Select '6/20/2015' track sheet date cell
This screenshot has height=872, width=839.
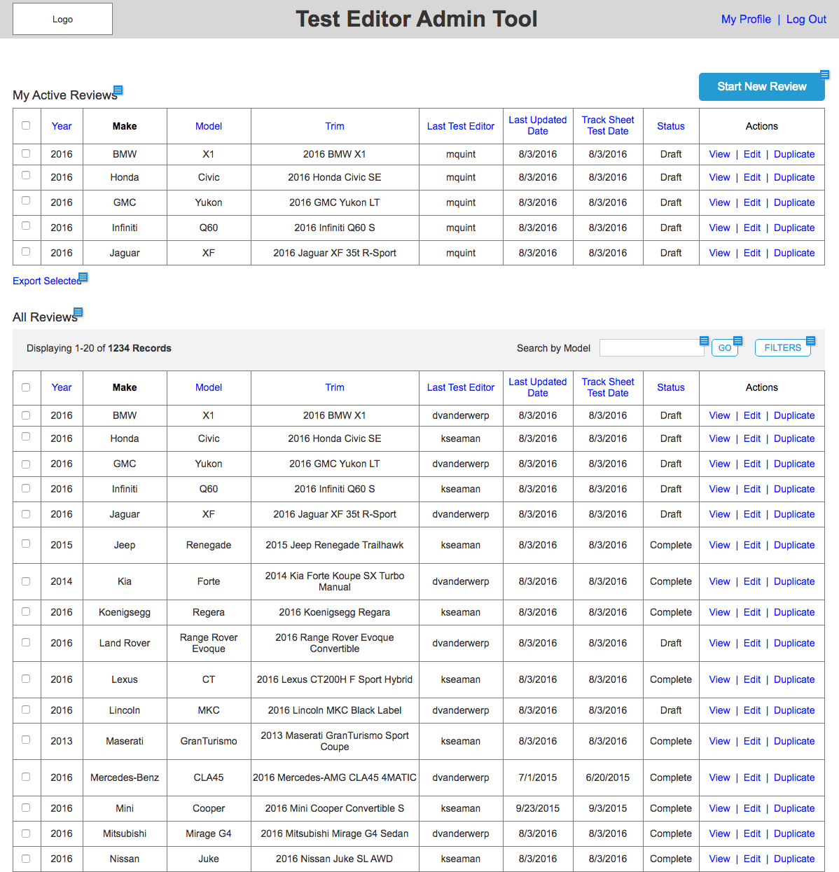point(608,777)
